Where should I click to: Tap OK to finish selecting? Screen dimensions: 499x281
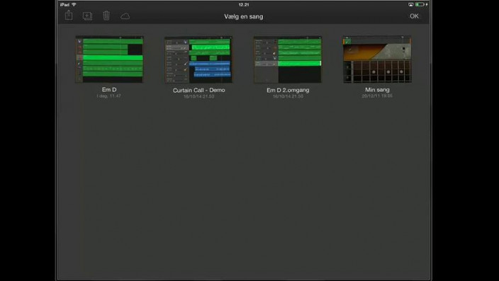point(414,16)
